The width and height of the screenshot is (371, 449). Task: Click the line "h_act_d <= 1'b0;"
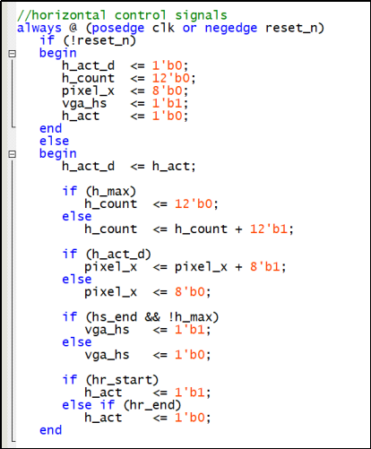[x=125, y=65]
